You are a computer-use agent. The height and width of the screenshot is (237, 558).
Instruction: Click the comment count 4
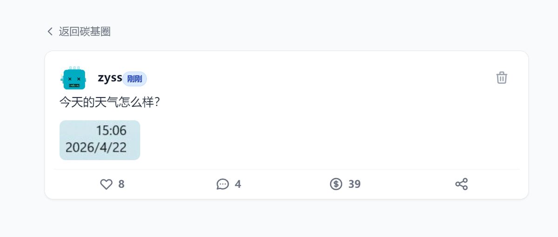pos(238,184)
